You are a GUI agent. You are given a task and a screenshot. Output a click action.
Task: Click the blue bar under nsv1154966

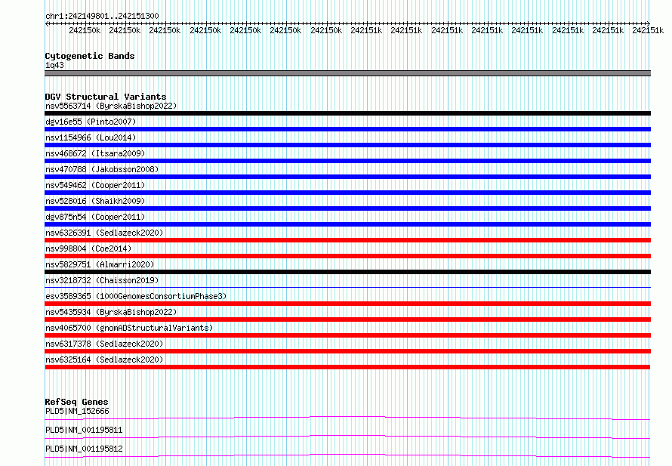tap(347, 145)
